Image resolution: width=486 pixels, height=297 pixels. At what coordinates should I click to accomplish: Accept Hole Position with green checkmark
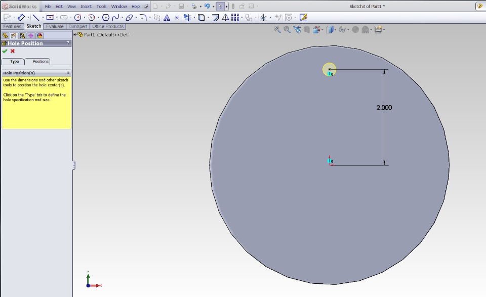click(x=5, y=51)
